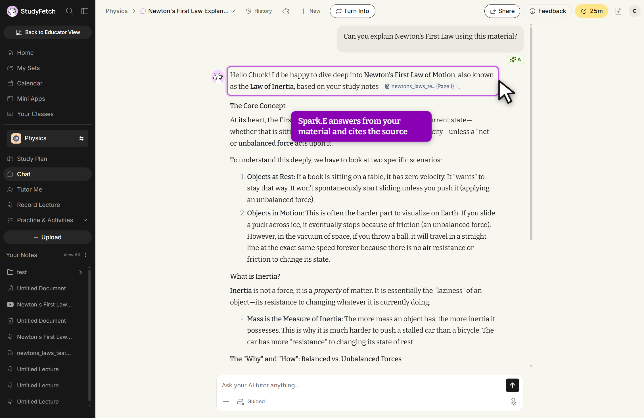Click the puzzle piece icon in toolbar
This screenshot has height=418, width=644.
tap(286, 11)
